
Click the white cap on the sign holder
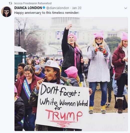[x=50, y=64]
